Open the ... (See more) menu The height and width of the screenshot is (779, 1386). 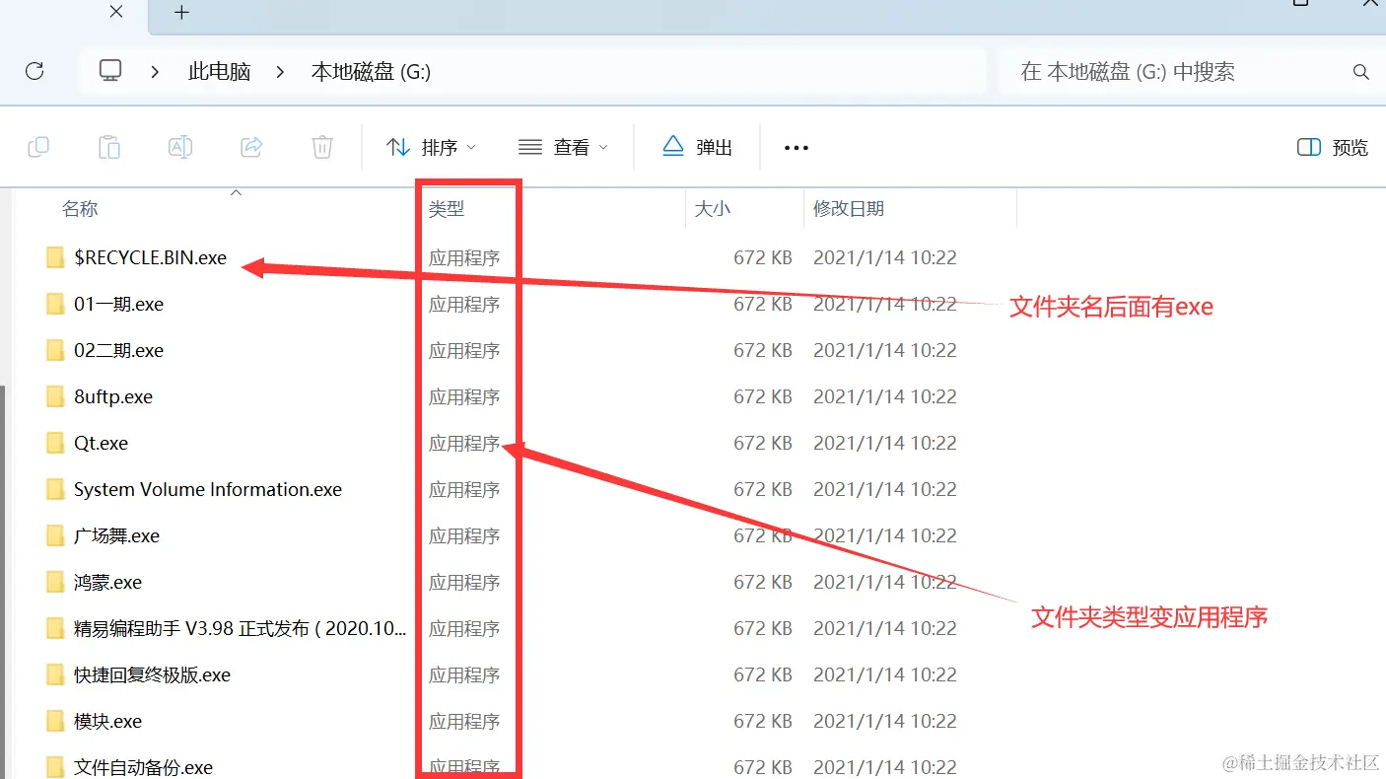[796, 147]
